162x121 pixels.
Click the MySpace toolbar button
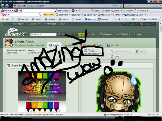130,15
